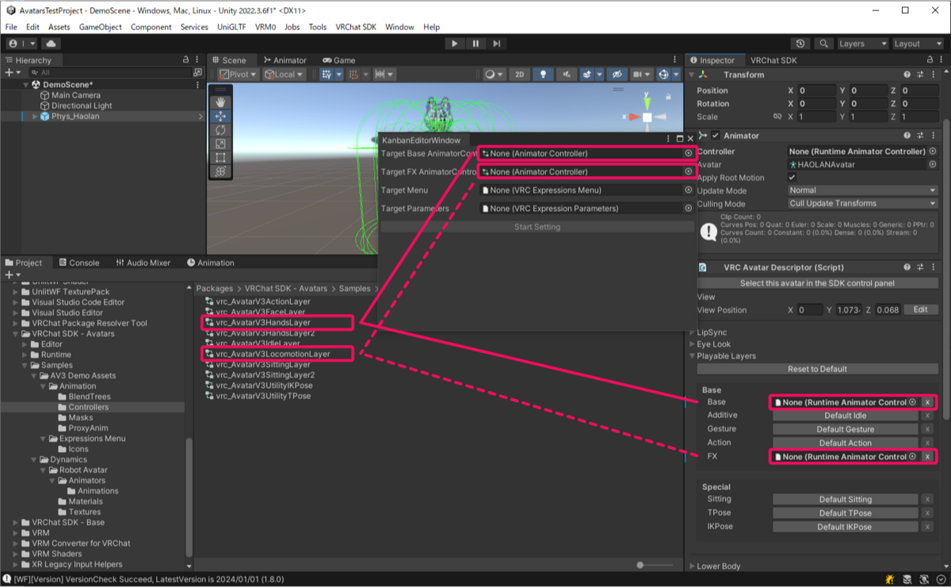Click the Pause button

(x=475, y=44)
